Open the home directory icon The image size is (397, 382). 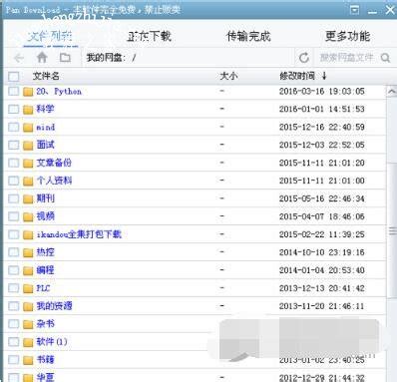[x=42, y=58]
